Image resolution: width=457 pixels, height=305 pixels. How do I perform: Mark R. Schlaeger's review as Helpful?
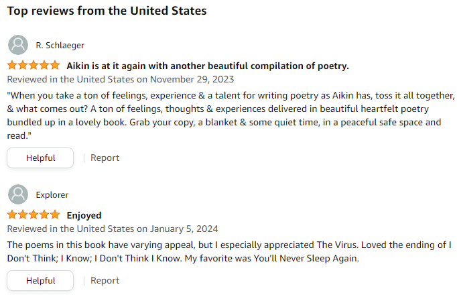point(40,158)
